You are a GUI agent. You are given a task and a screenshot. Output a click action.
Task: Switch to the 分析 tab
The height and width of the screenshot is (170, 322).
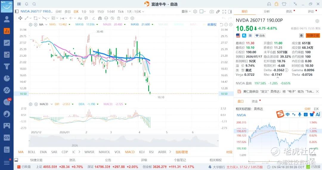click(x=267, y=12)
